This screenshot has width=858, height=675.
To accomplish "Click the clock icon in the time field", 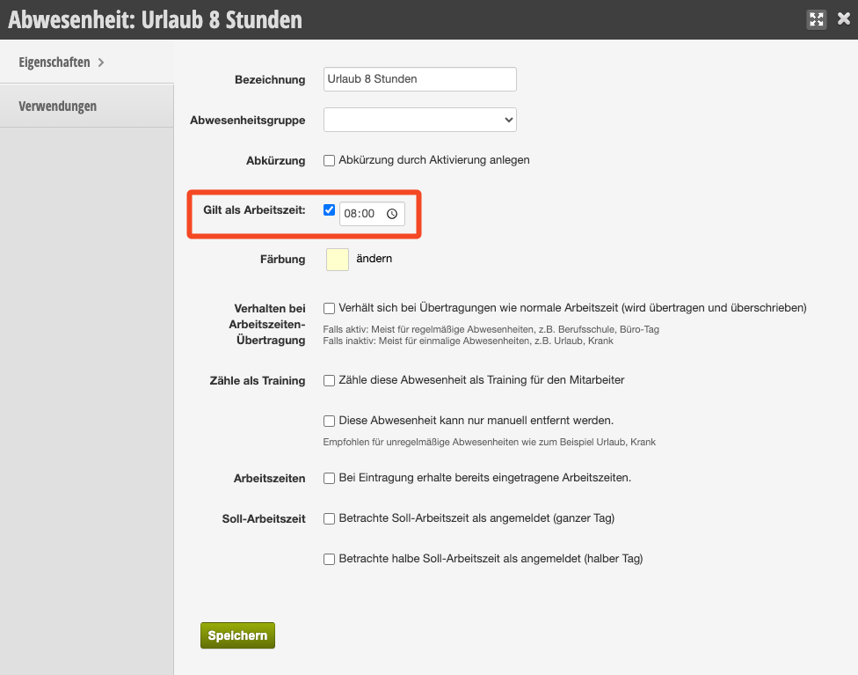I will click(392, 214).
